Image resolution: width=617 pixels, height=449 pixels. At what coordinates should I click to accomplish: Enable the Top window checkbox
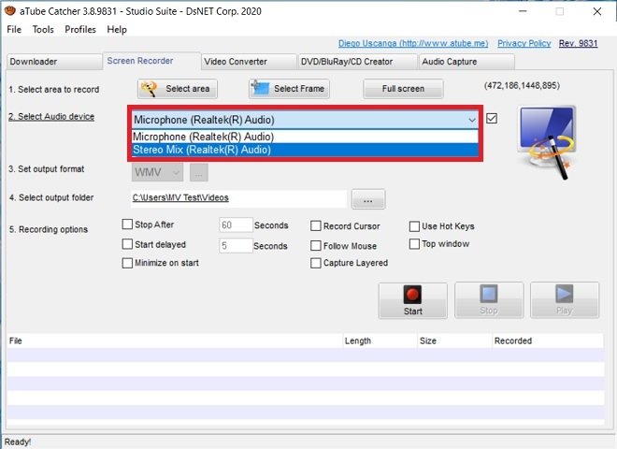tap(414, 244)
